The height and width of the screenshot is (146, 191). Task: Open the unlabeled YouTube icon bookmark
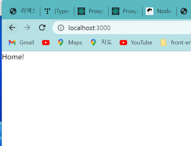pyautogui.click(x=46, y=43)
